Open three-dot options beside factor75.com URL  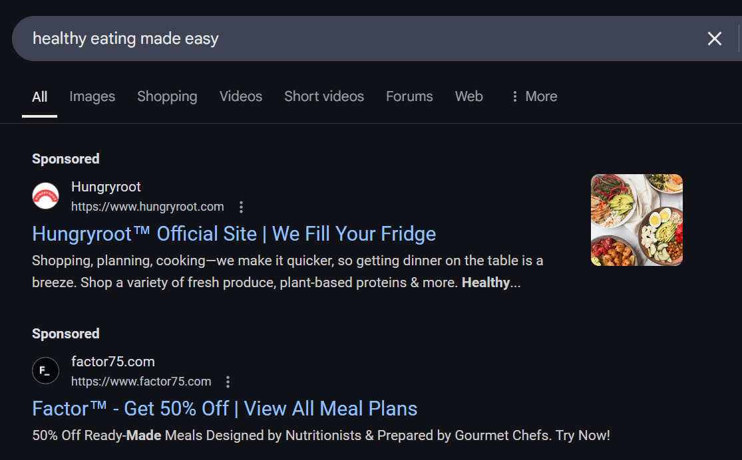click(228, 382)
